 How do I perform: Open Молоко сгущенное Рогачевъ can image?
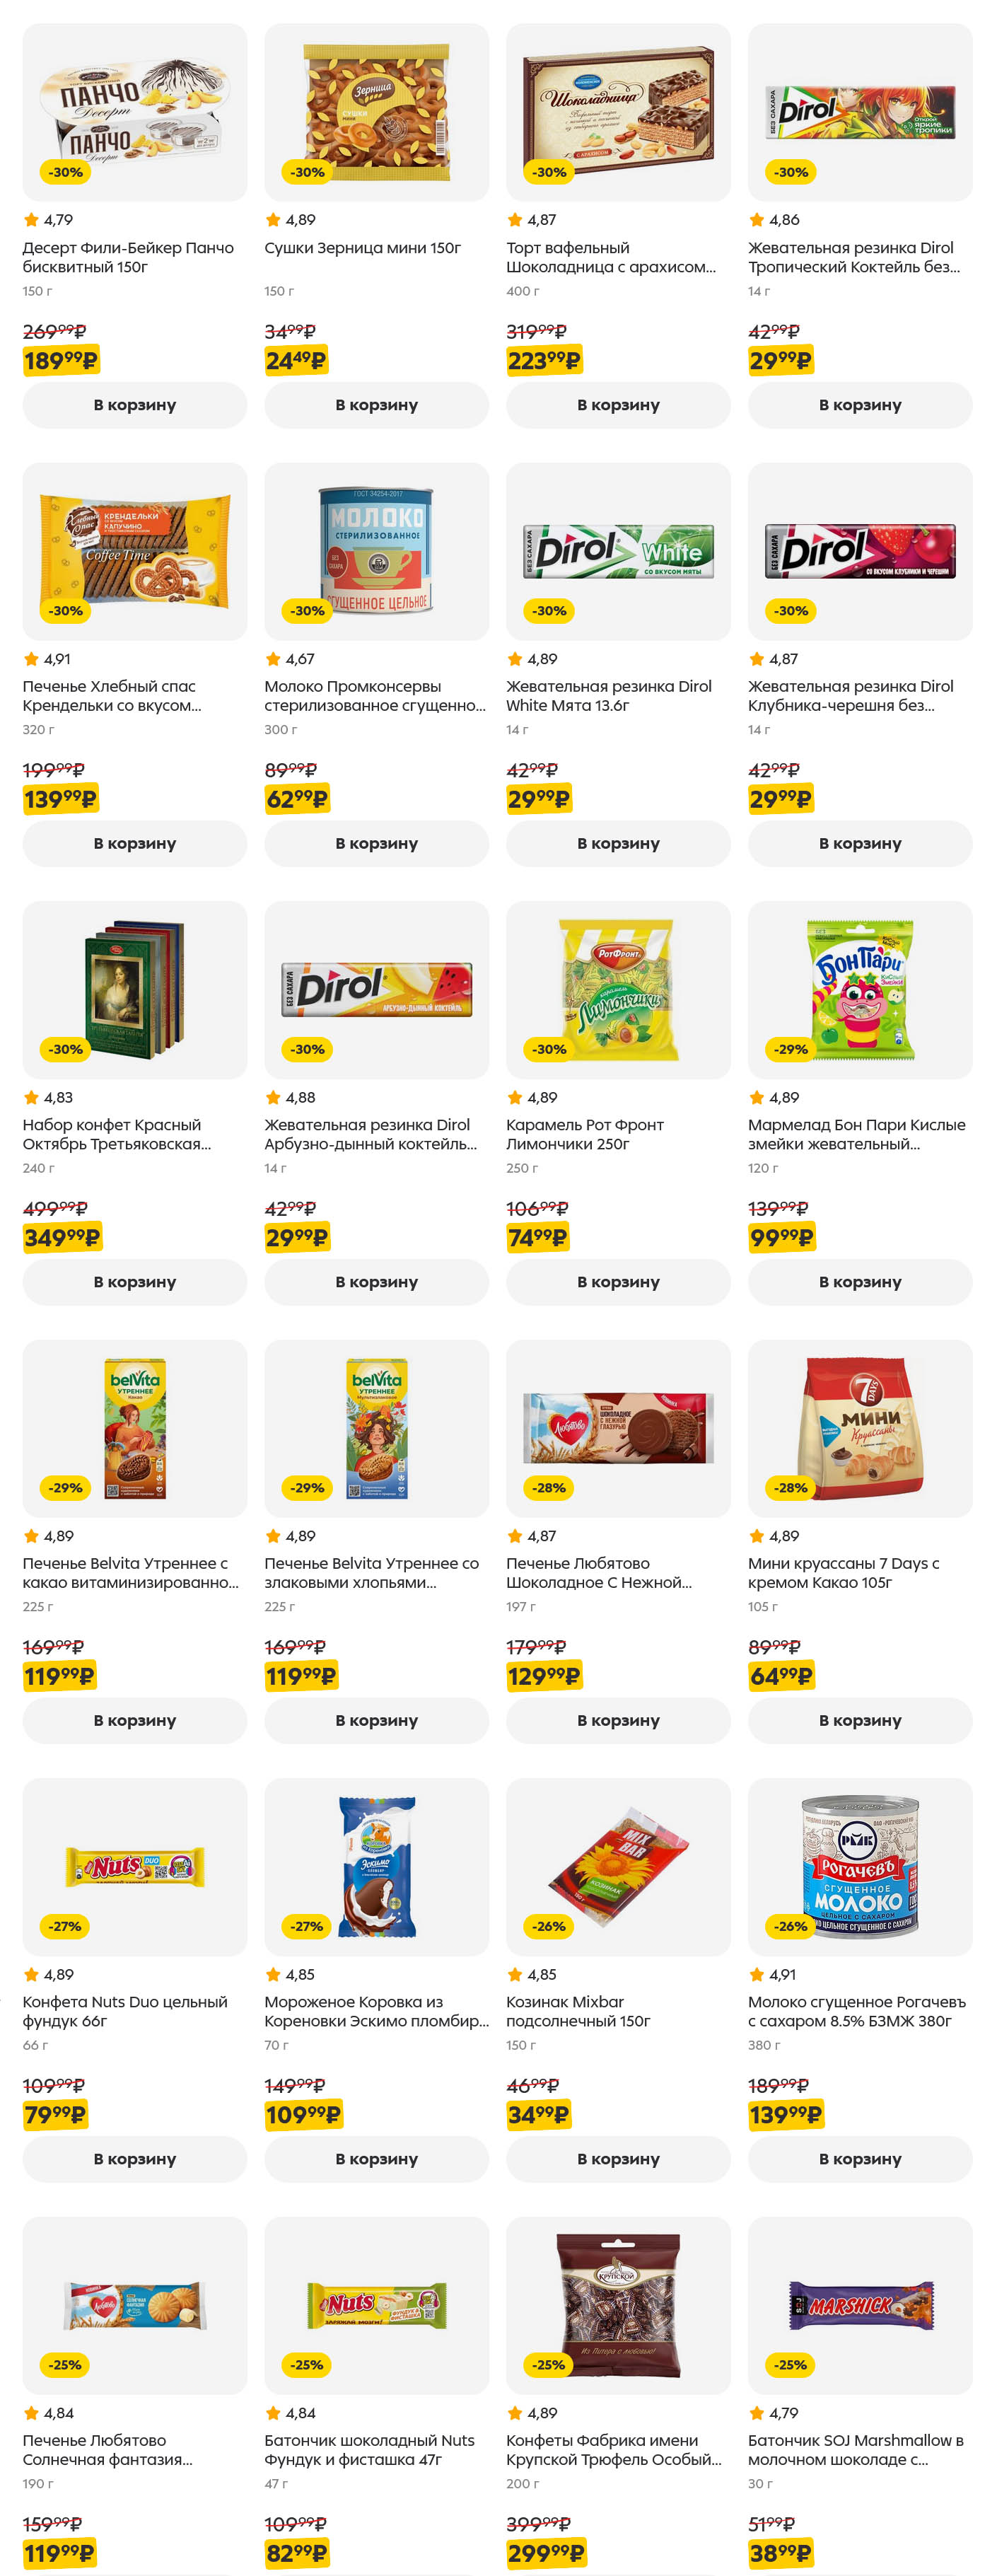859,1865
